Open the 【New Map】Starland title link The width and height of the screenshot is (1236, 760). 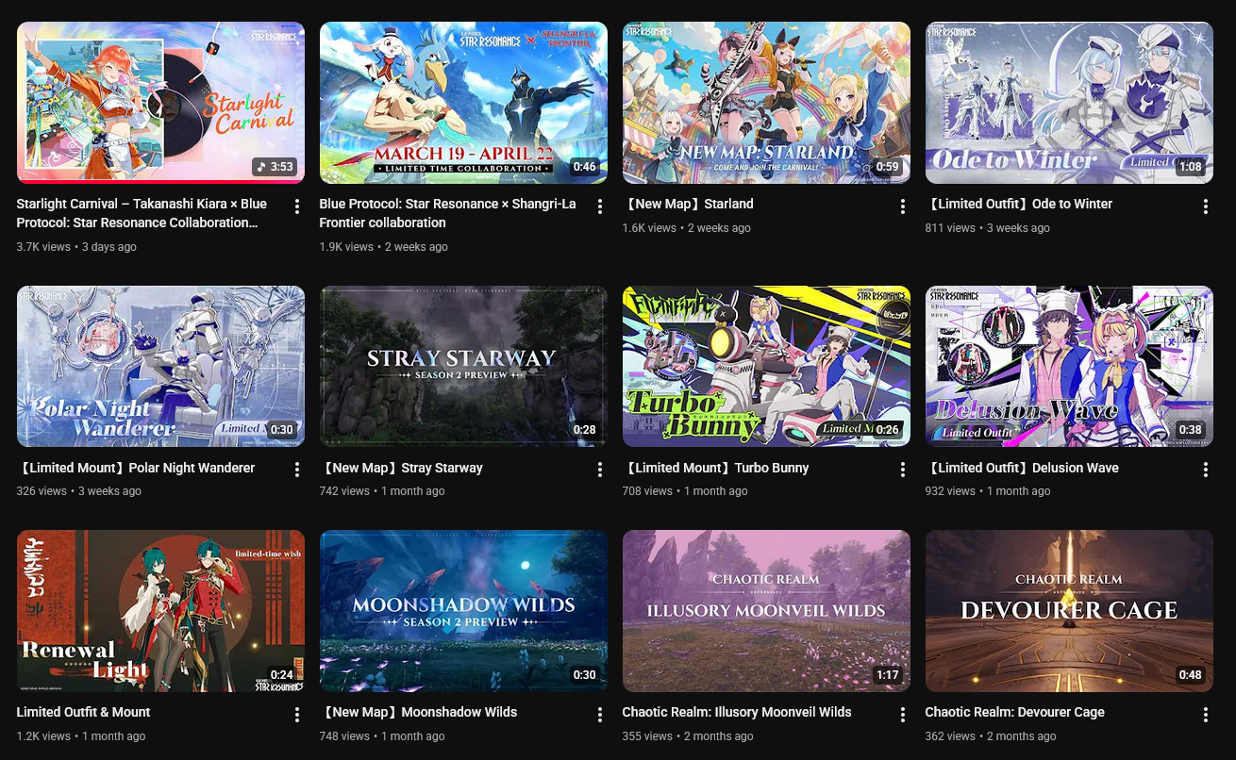pos(688,204)
